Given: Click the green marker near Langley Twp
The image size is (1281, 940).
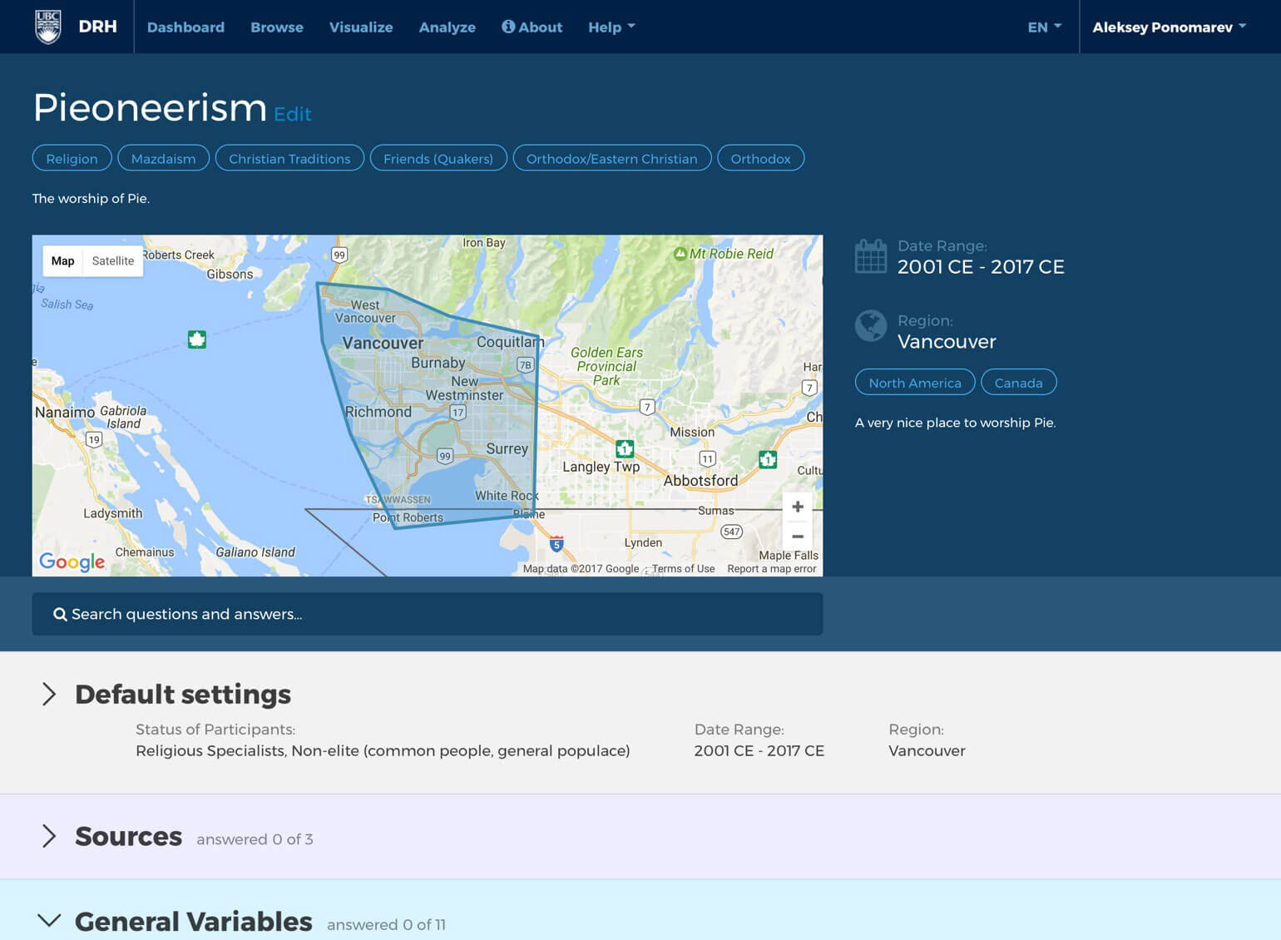Looking at the screenshot, I should point(625,449).
